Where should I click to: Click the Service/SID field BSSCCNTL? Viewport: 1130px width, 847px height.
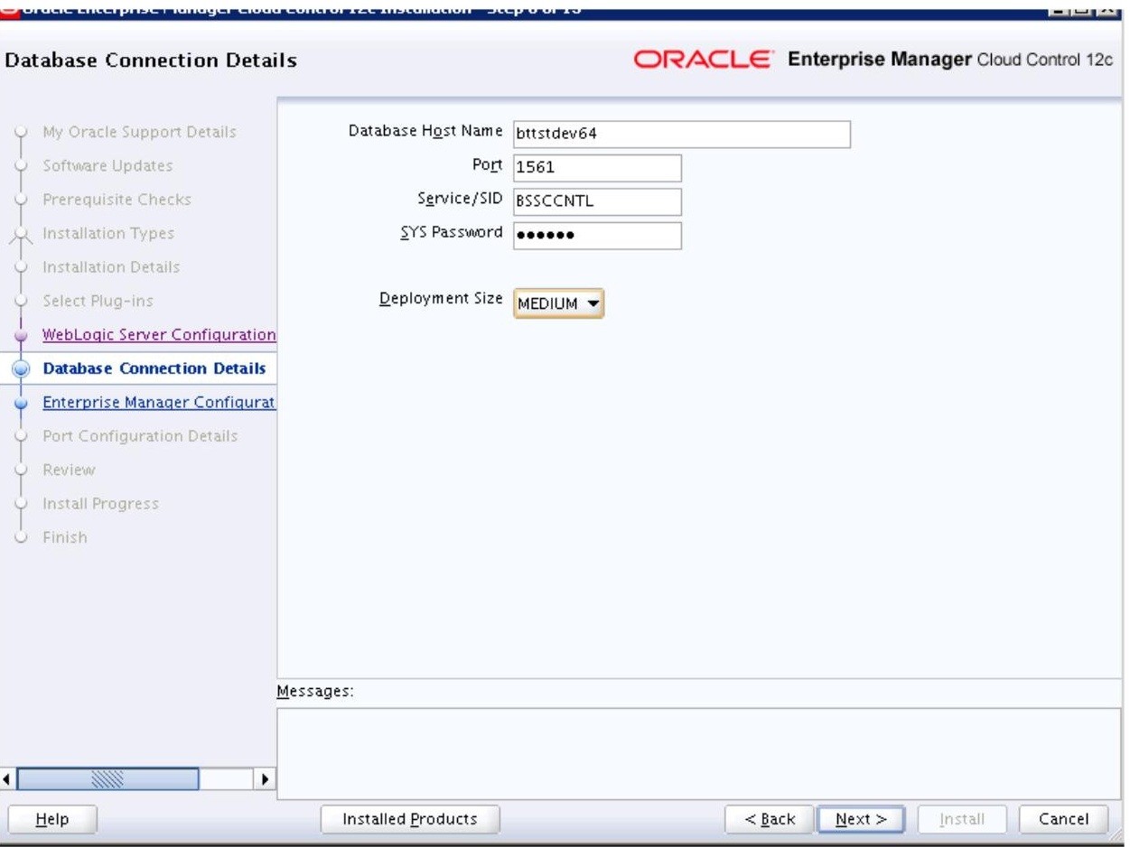click(x=597, y=201)
